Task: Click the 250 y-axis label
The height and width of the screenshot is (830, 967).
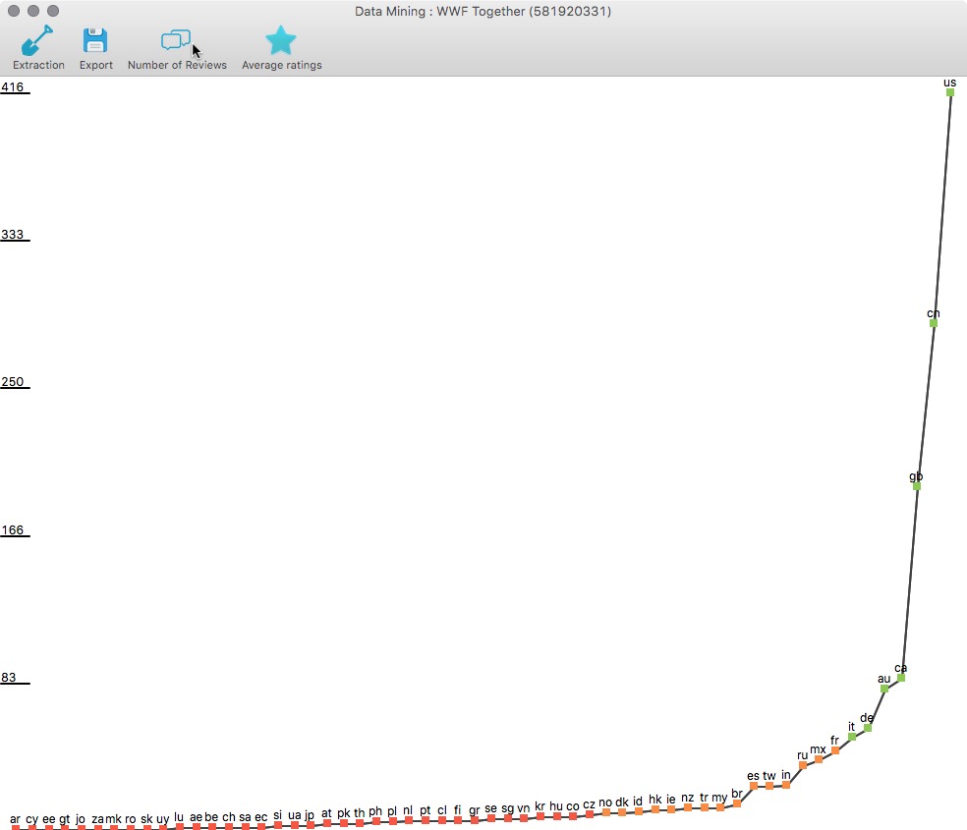Action: click(x=13, y=381)
